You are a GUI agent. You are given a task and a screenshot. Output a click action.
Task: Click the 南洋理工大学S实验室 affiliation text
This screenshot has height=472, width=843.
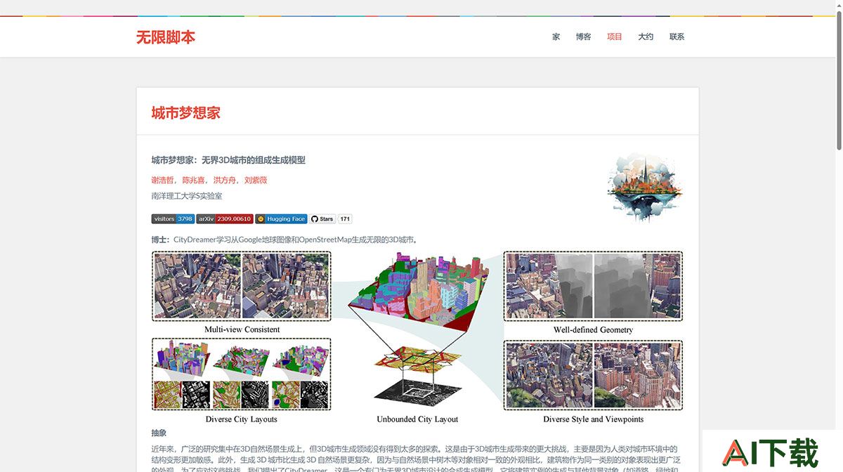[x=187, y=196]
